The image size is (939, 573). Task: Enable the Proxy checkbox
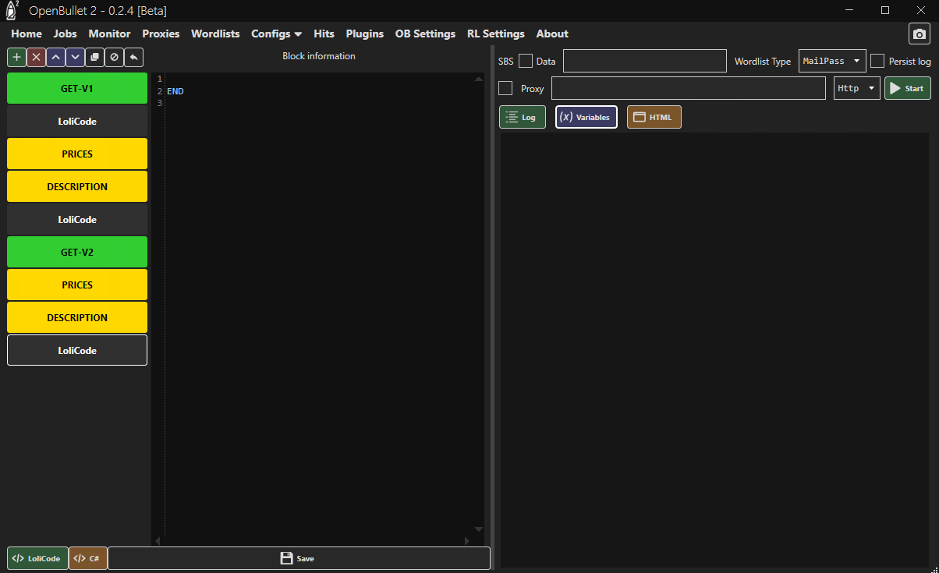click(505, 88)
